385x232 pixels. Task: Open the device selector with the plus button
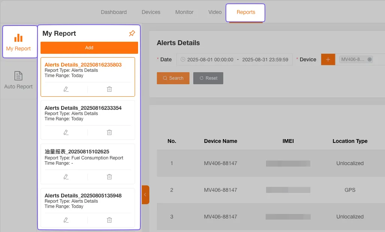click(x=328, y=59)
